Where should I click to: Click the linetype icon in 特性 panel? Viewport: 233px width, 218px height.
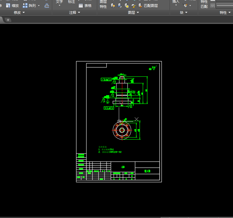213,6
